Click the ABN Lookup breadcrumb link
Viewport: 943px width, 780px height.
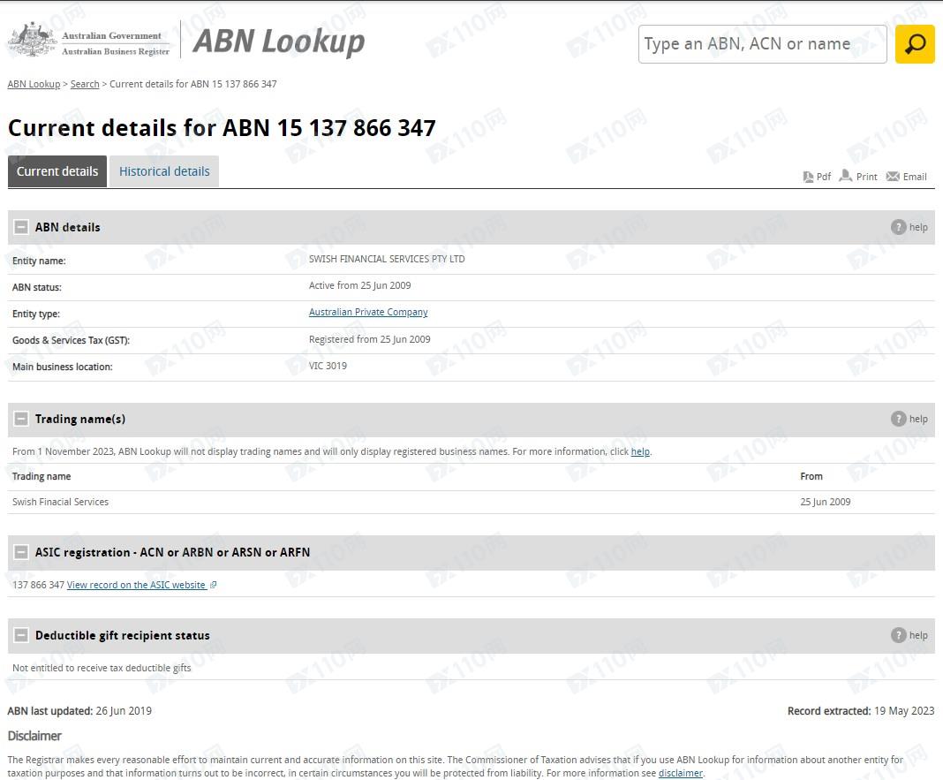(34, 84)
